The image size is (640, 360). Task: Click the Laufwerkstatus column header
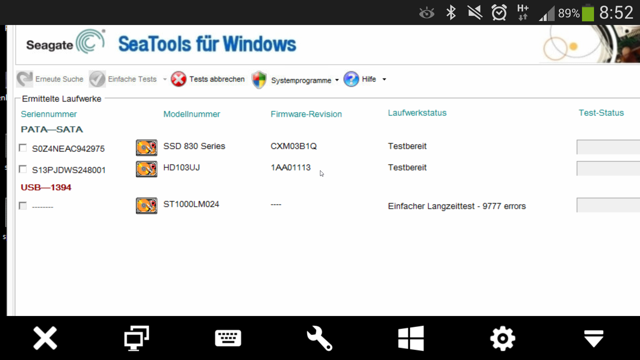coord(417,113)
